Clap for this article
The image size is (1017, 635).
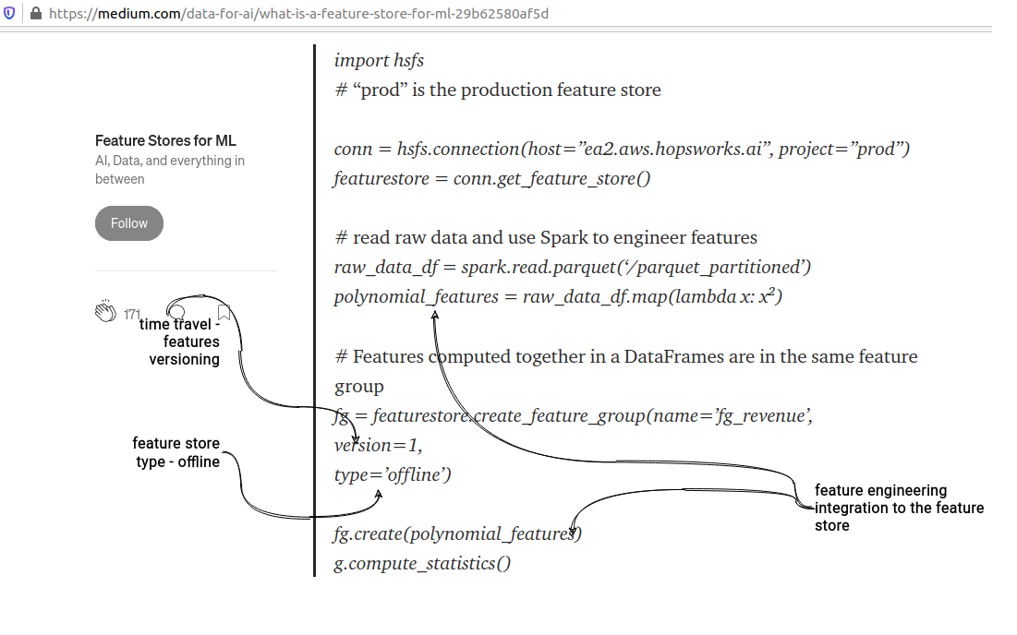[105, 311]
